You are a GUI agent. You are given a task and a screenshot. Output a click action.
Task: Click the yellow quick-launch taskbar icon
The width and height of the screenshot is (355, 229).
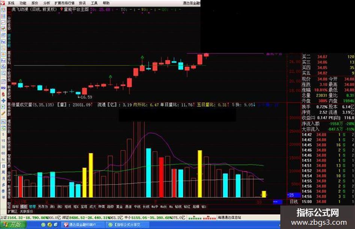click(x=50, y=225)
